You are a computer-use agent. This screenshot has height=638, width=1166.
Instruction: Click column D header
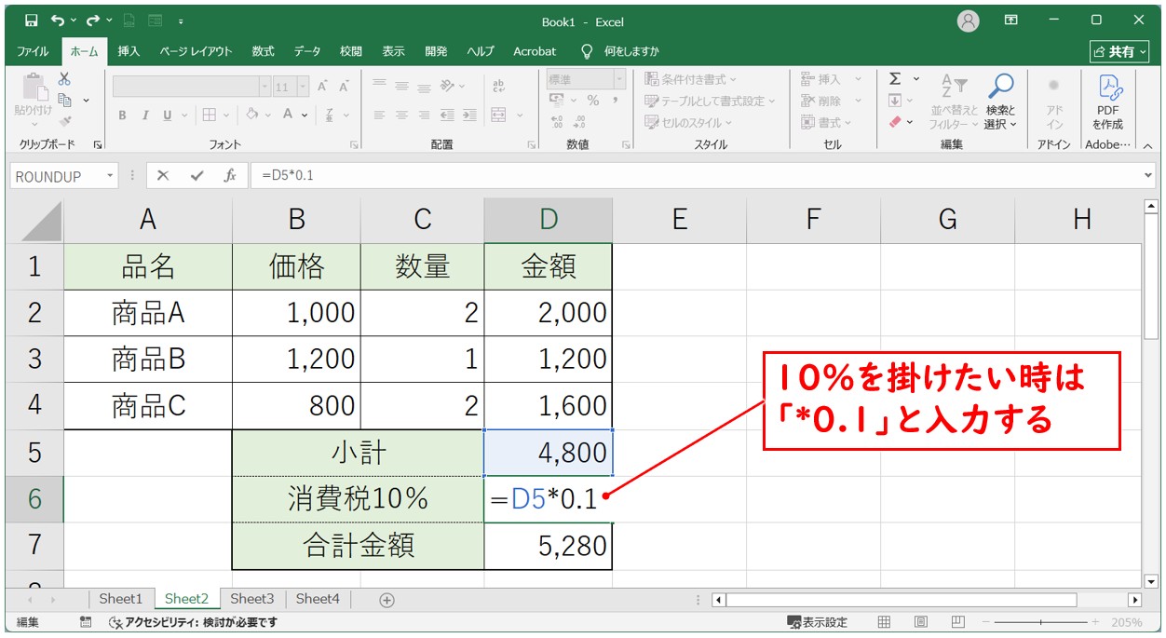[549, 219]
